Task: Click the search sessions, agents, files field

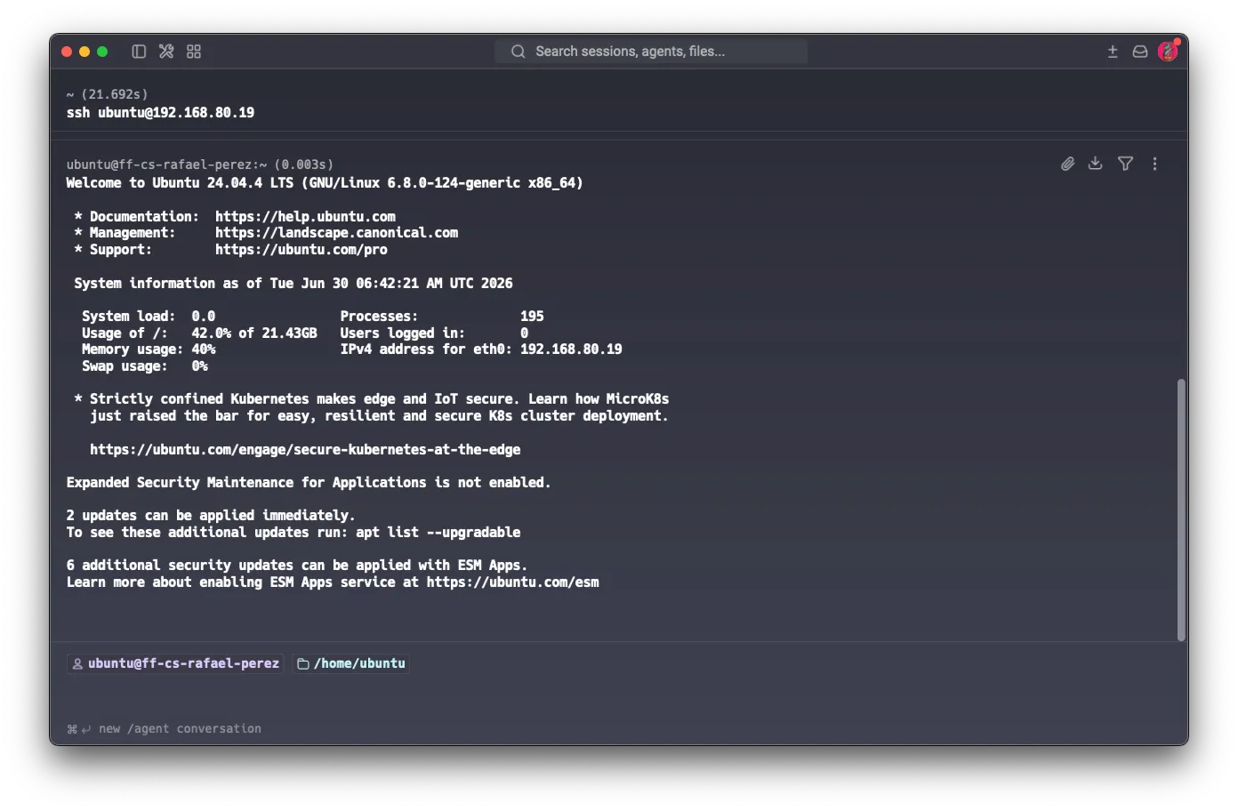Action: [x=651, y=52]
